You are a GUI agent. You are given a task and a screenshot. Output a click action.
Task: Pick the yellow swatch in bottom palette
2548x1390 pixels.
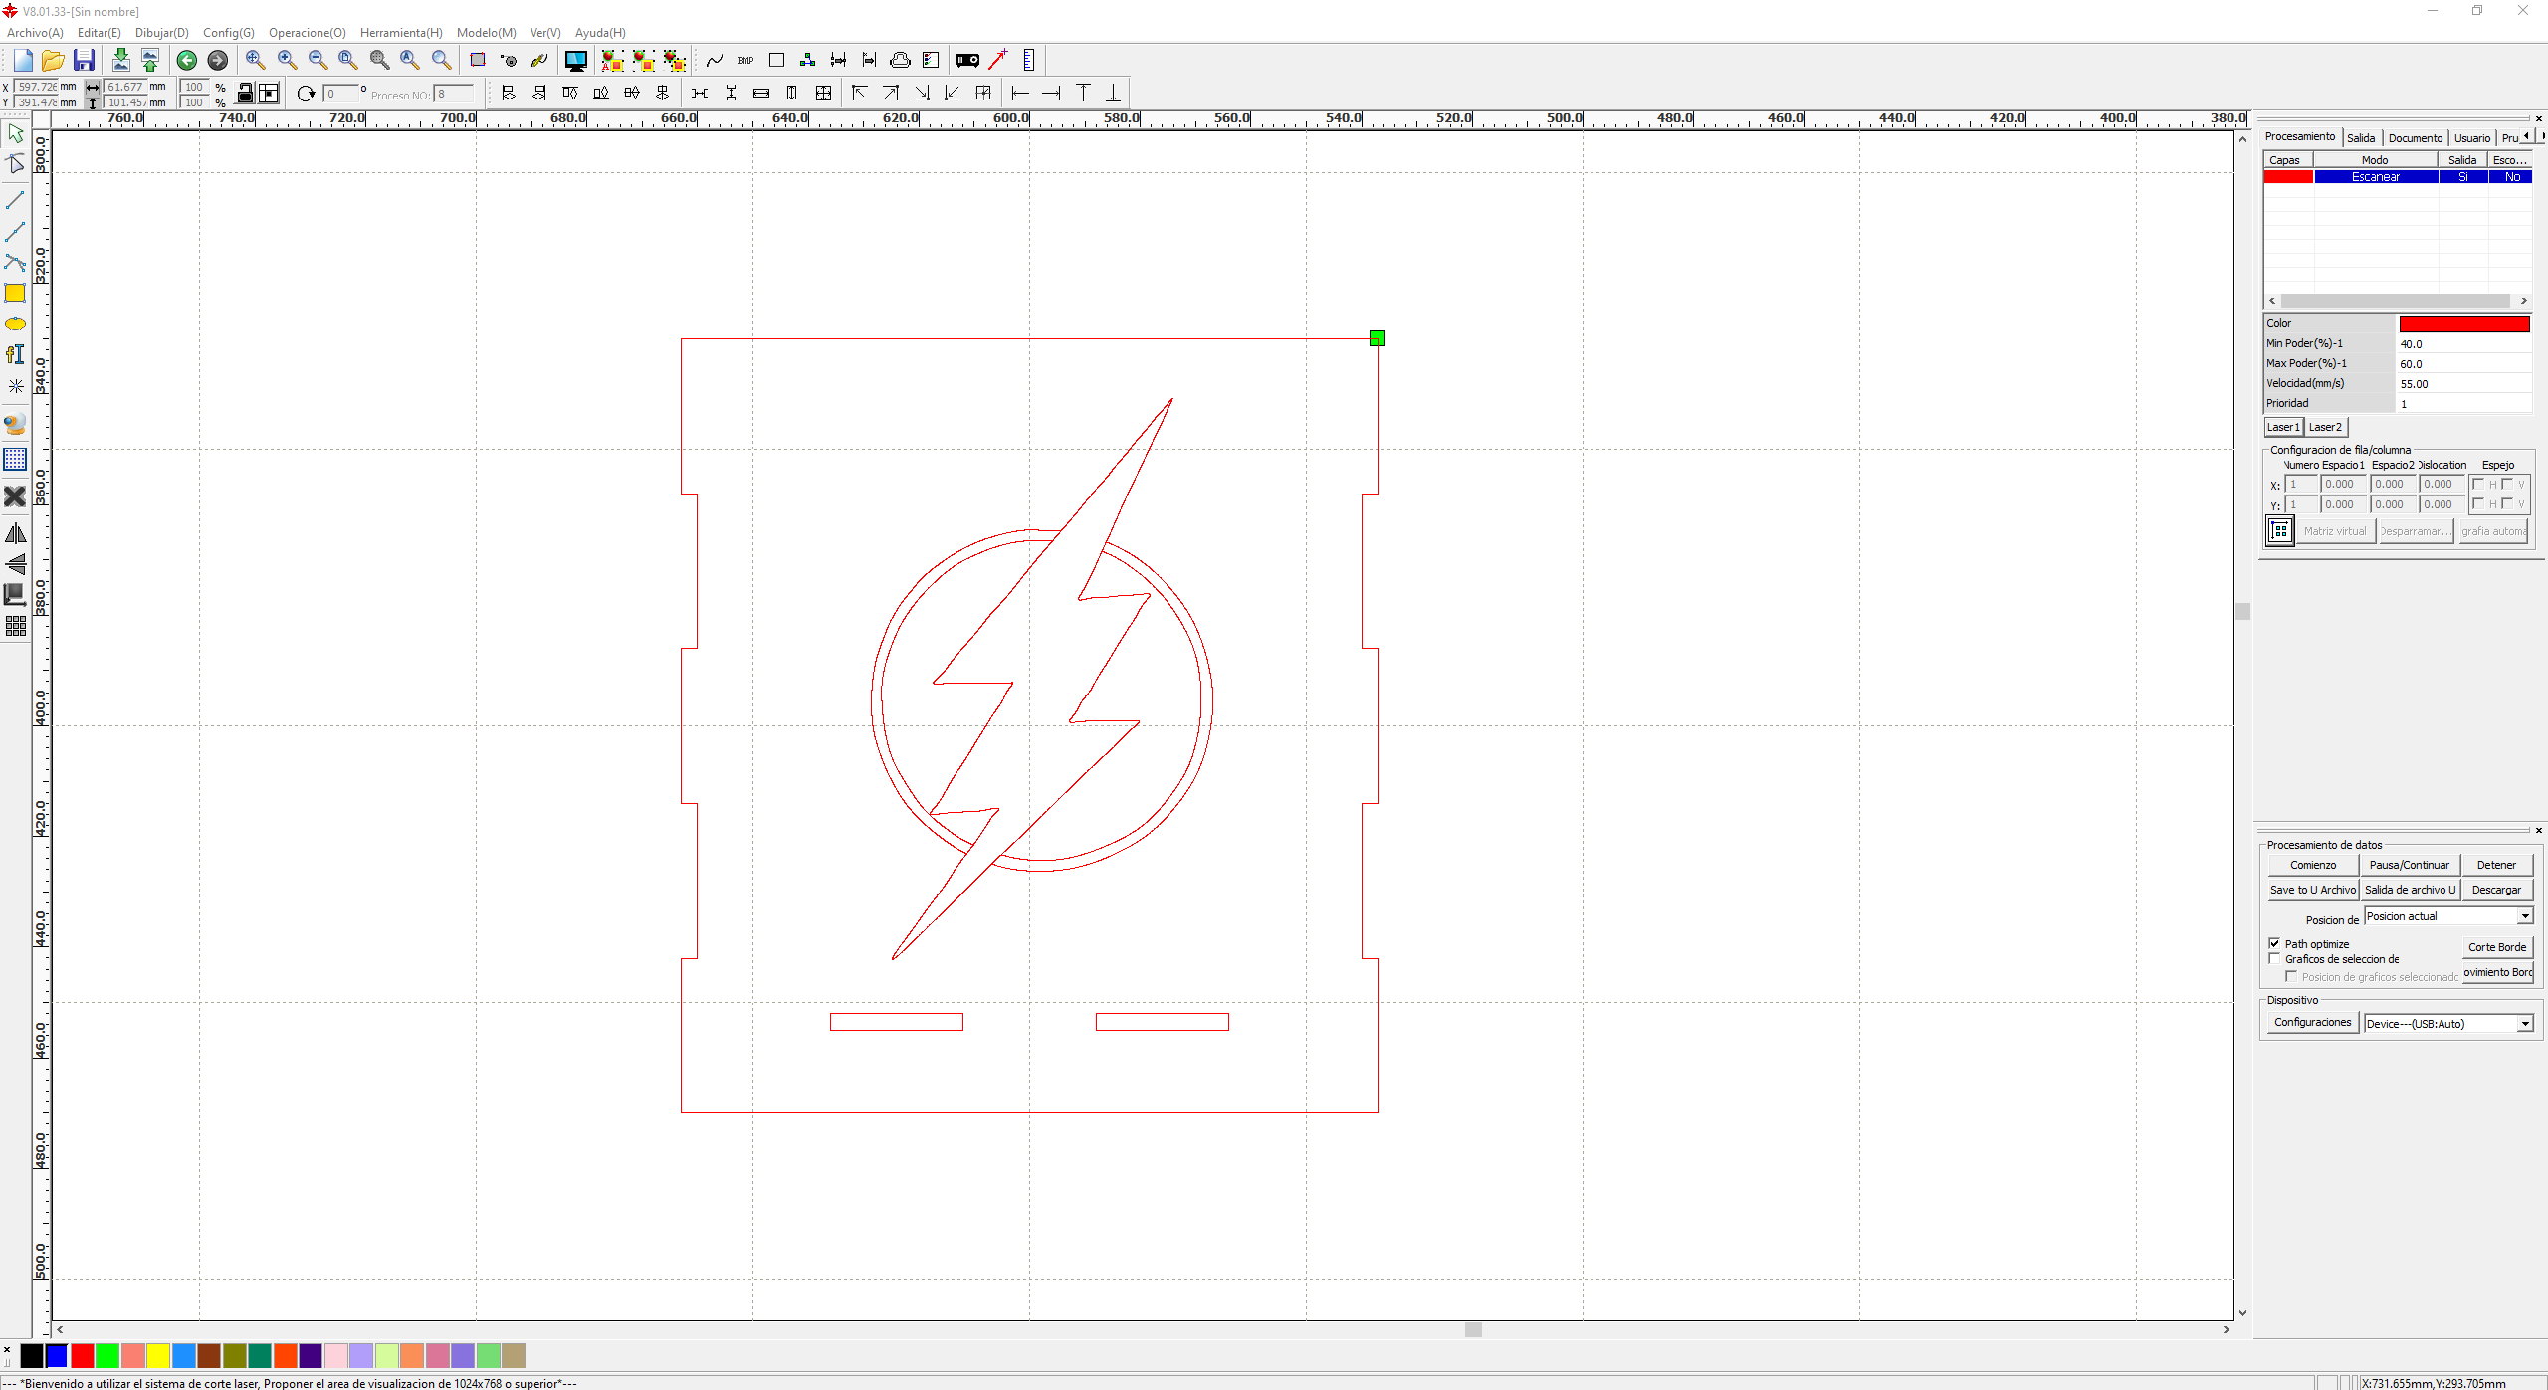(x=158, y=1355)
